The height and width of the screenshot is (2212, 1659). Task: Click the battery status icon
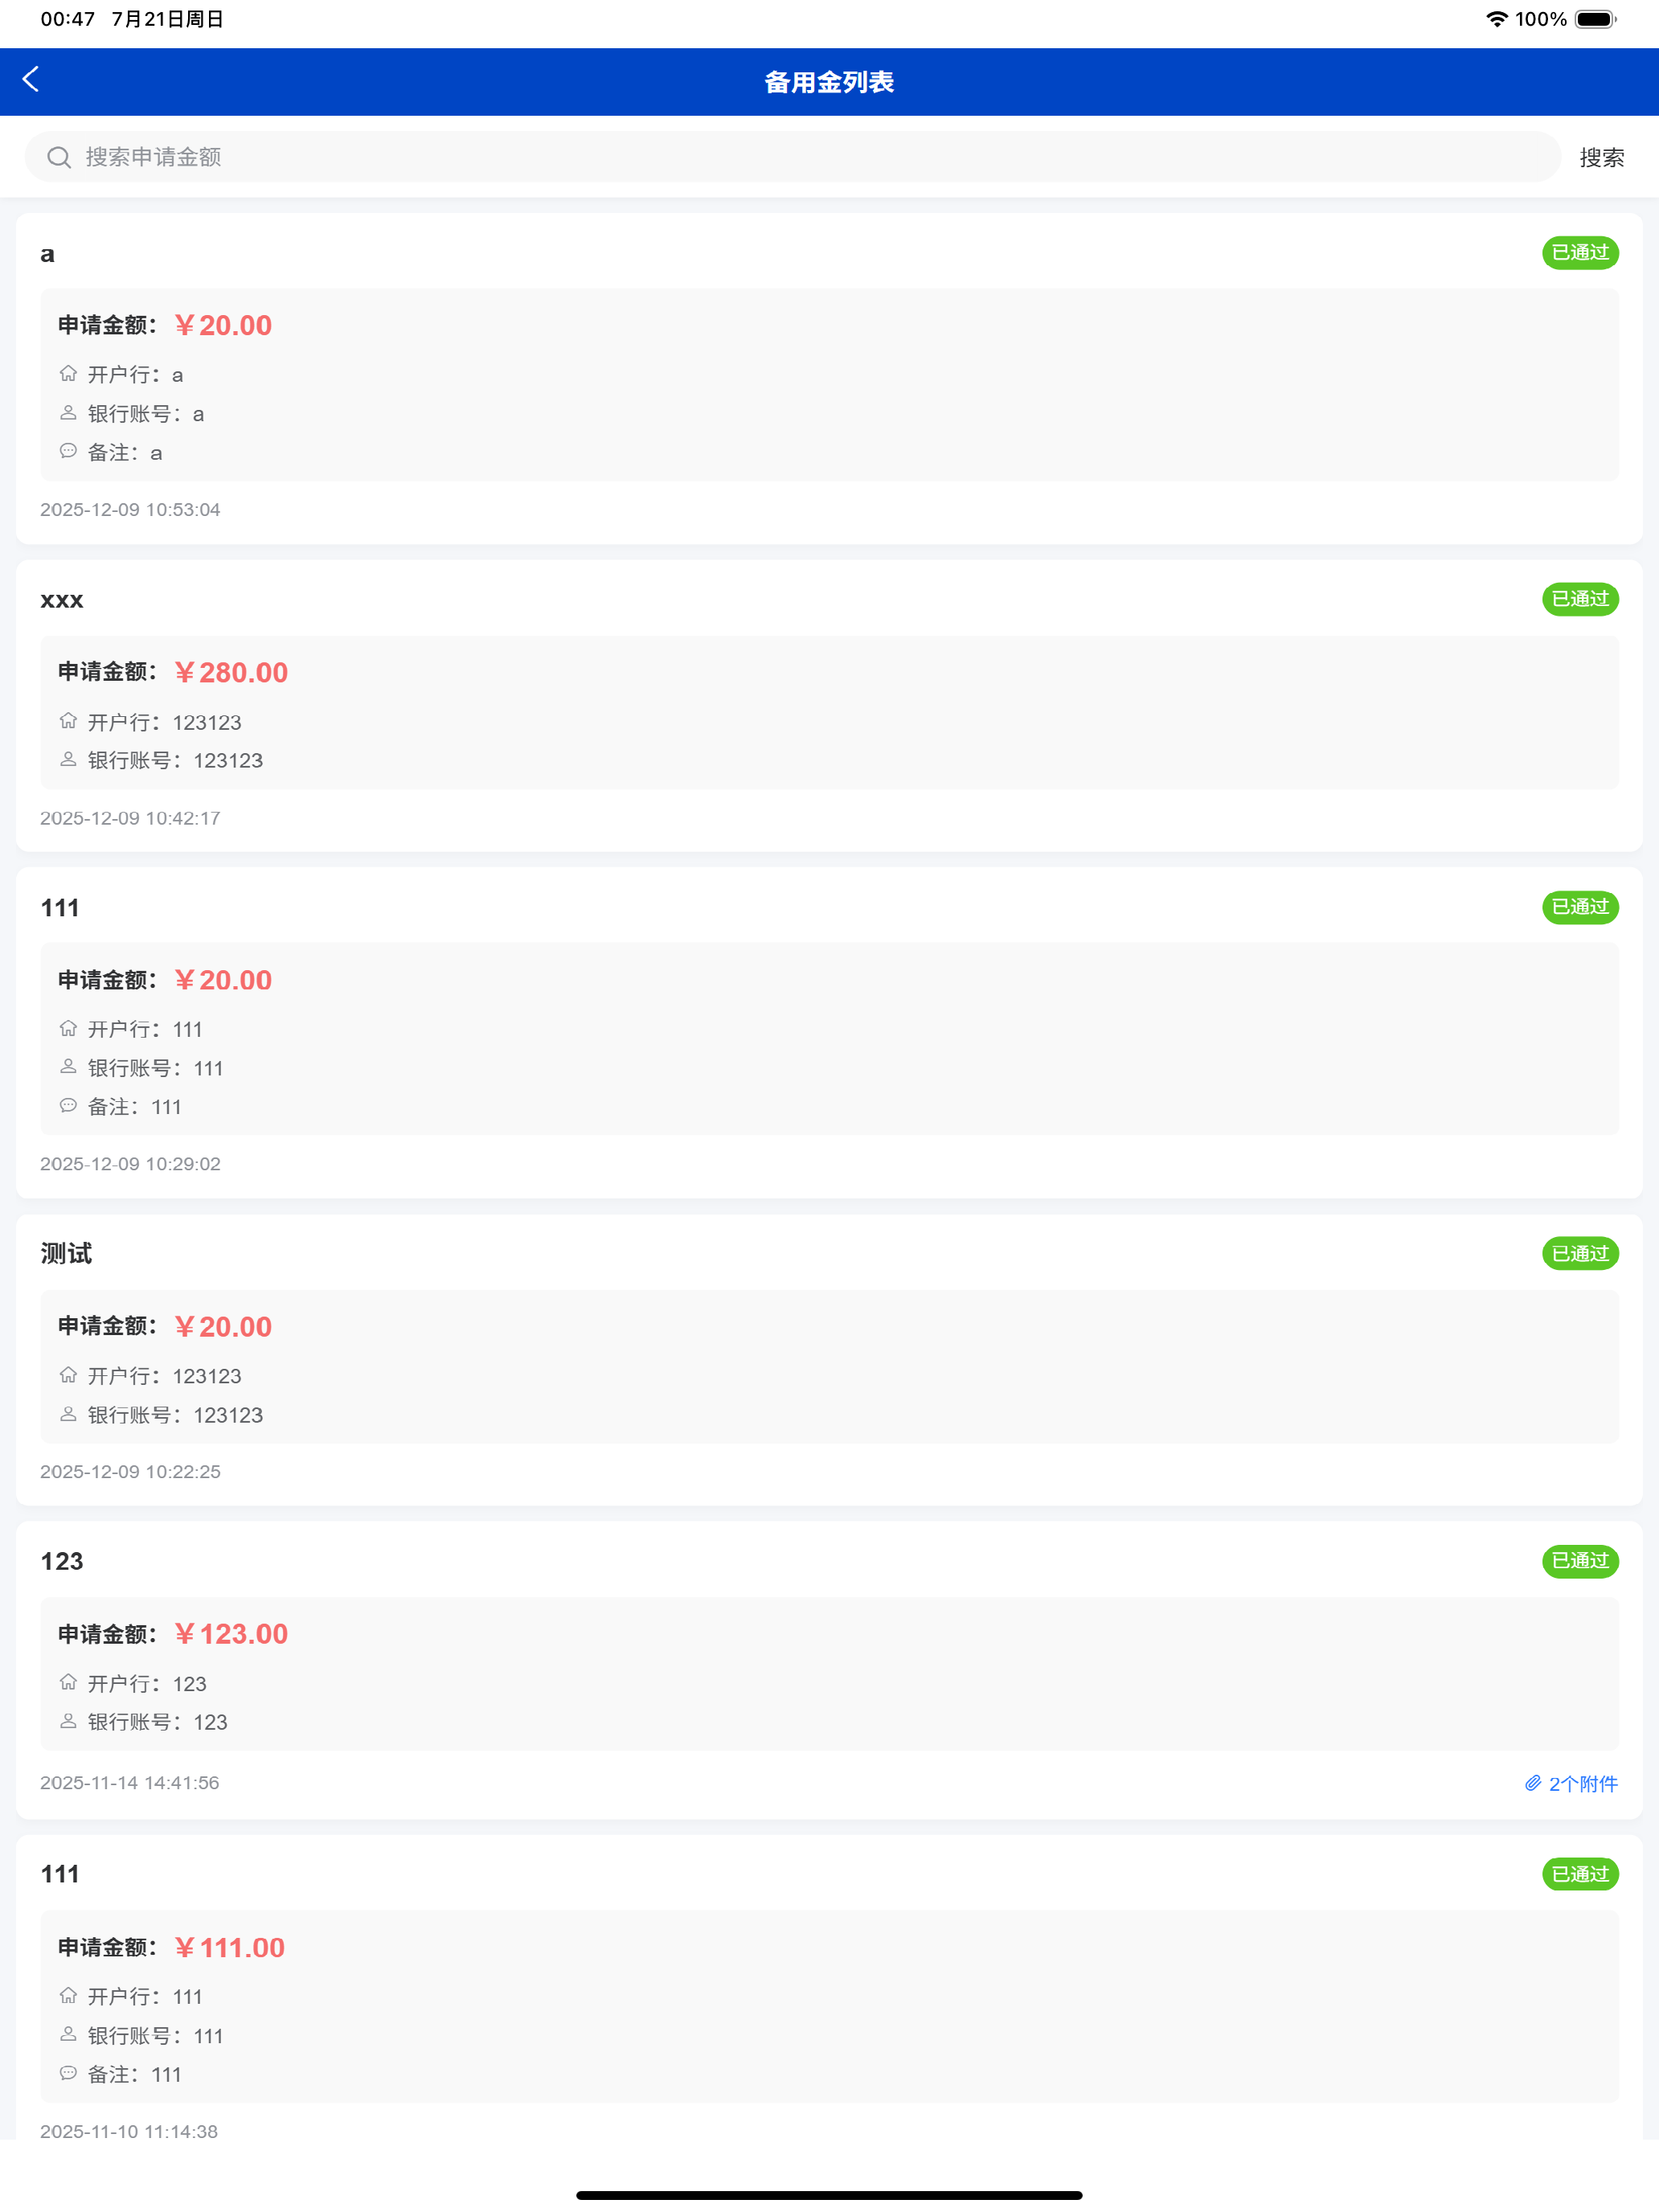point(1596,19)
